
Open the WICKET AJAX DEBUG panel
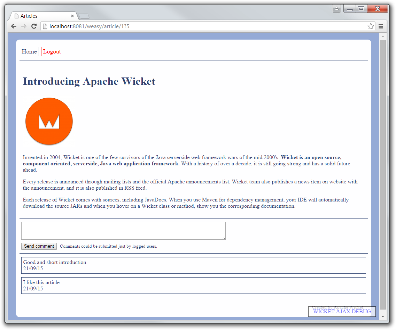(x=342, y=312)
